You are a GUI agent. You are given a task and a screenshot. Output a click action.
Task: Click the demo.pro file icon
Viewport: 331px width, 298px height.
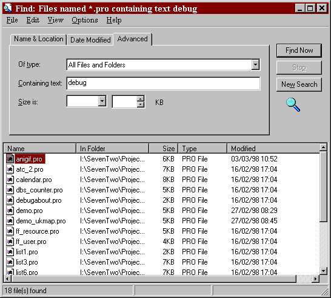(10, 211)
